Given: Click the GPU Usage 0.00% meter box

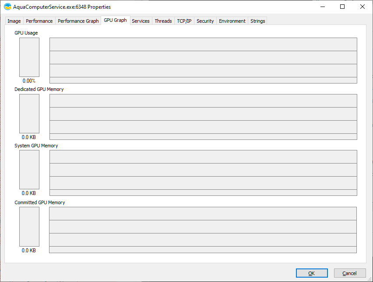Looking at the screenshot, I should (29, 57).
